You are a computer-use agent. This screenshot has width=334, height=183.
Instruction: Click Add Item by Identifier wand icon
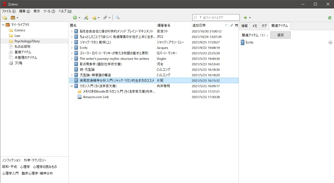(86, 18)
